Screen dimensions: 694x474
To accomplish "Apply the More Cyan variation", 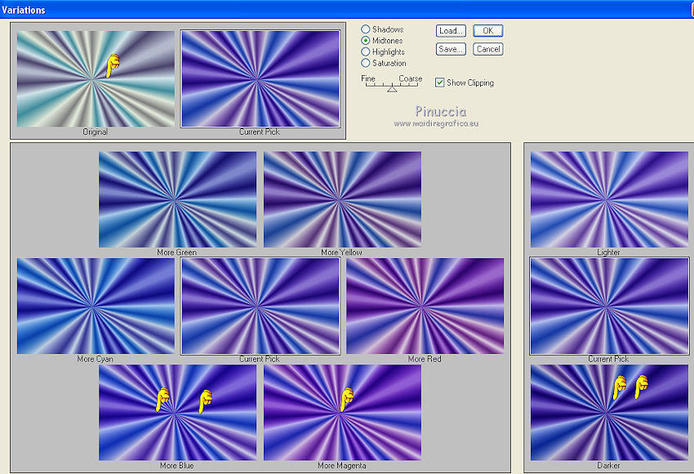I will pos(96,306).
